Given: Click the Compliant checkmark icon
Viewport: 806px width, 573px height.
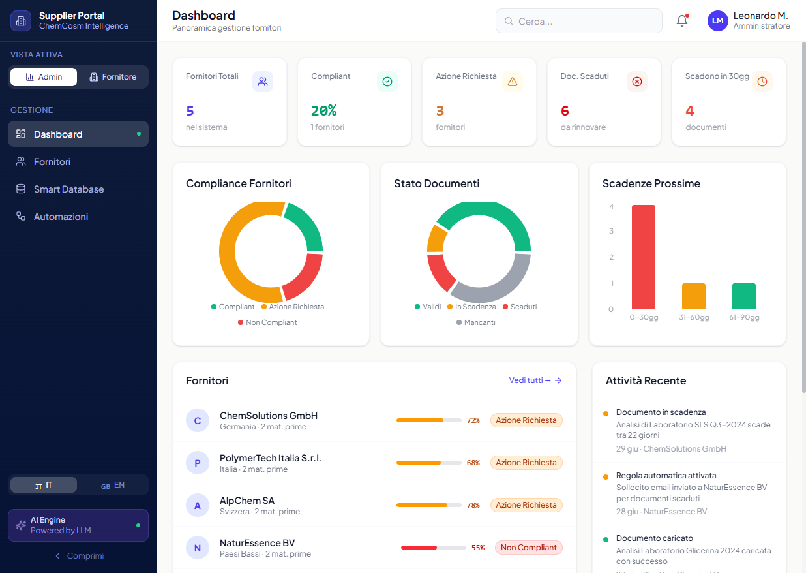Looking at the screenshot, I should point(387,82).
